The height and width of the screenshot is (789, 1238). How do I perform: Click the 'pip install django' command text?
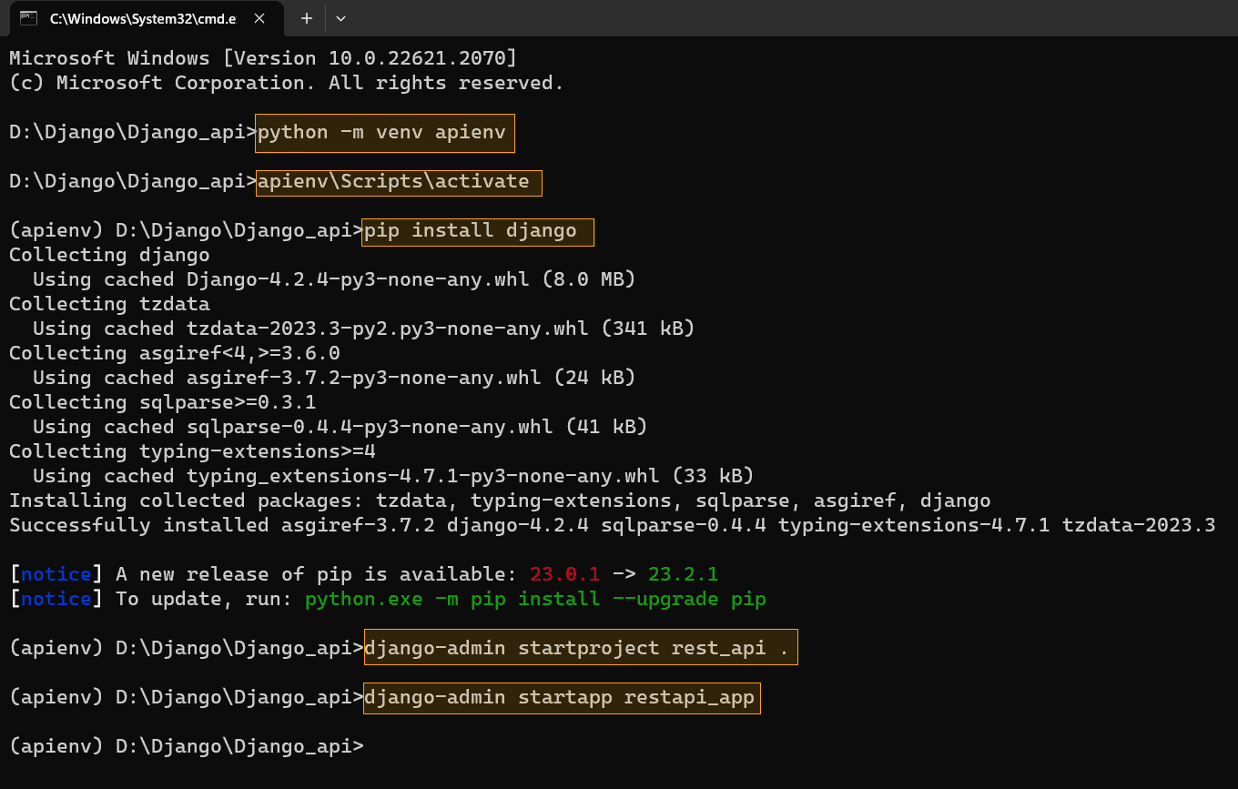[x=471, y=230]
